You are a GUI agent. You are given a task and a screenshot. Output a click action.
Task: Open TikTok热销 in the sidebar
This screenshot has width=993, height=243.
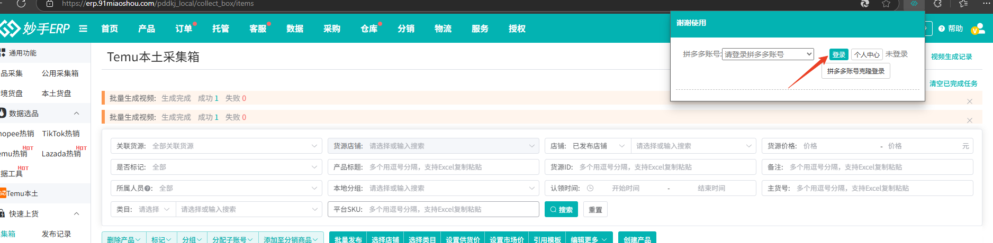(61, 134)
